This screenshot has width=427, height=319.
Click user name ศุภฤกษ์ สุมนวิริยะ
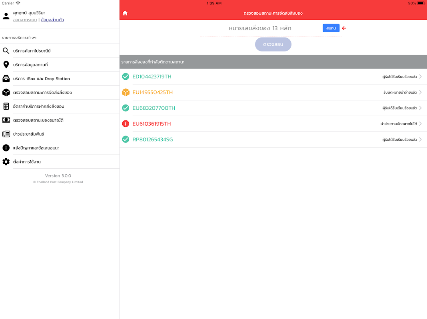point(29,13)
